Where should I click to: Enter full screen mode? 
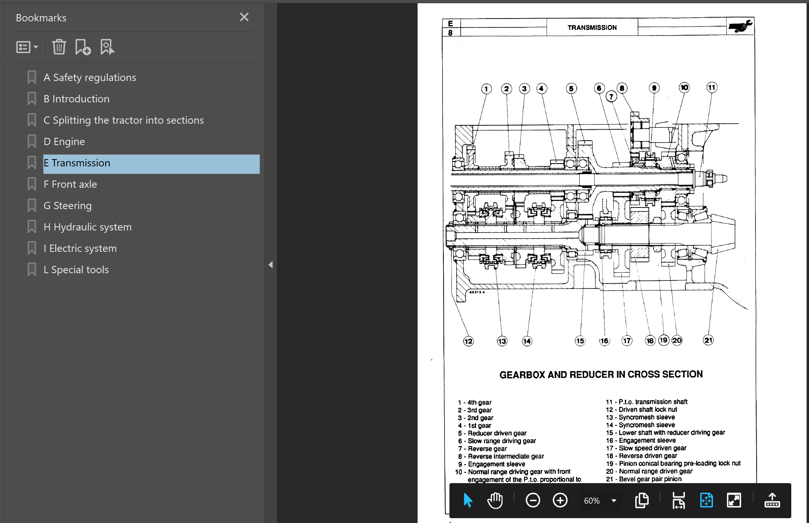click(734, 500)
